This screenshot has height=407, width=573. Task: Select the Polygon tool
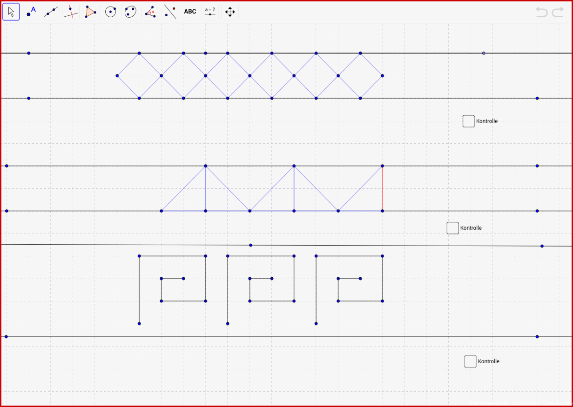click(91, 12)
